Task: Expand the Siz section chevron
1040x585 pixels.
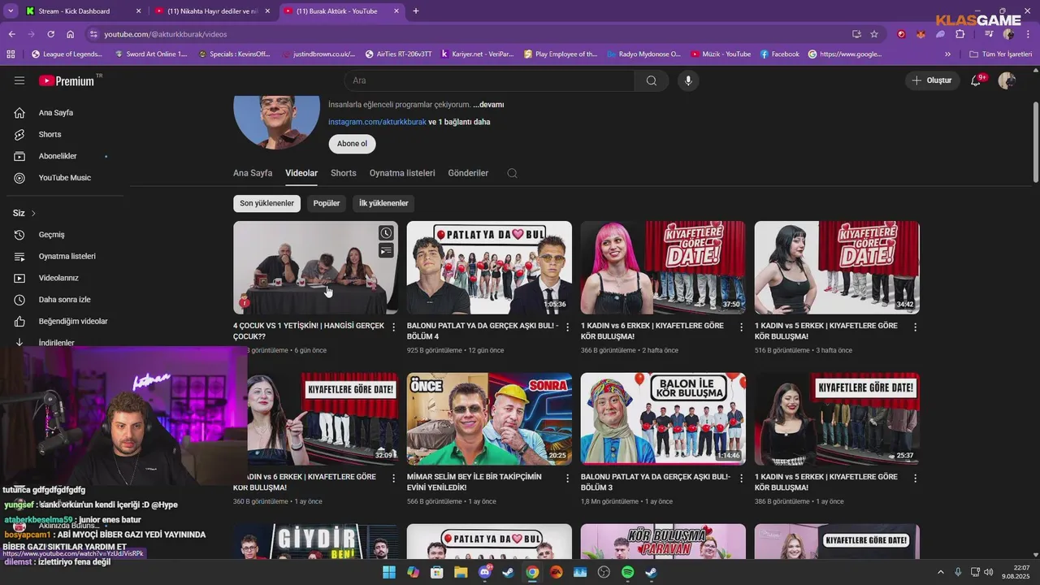Action: click(x=33, y=213)
